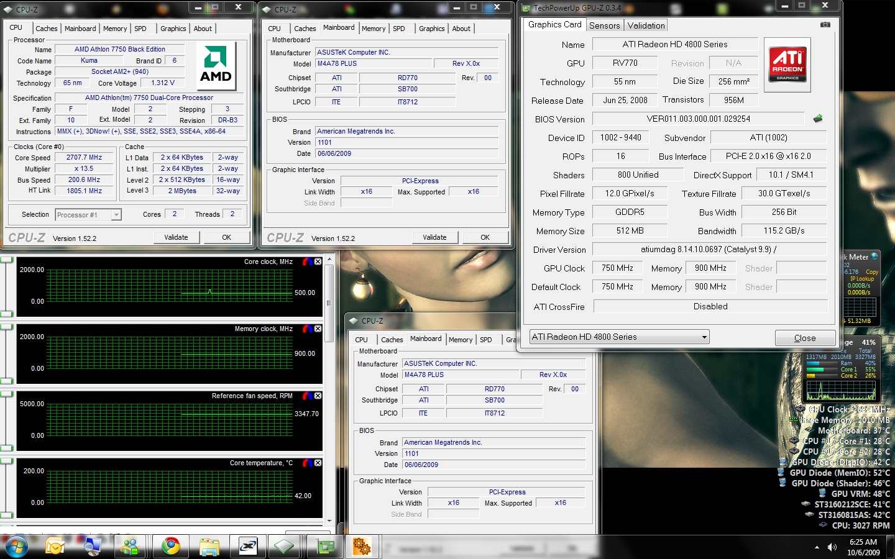The image size is (895, 559).
Task: Close the Reference fan speed graph
Action: 318,396
